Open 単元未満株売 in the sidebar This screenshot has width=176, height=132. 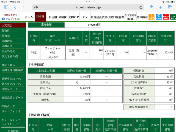(x=10, y=56)
